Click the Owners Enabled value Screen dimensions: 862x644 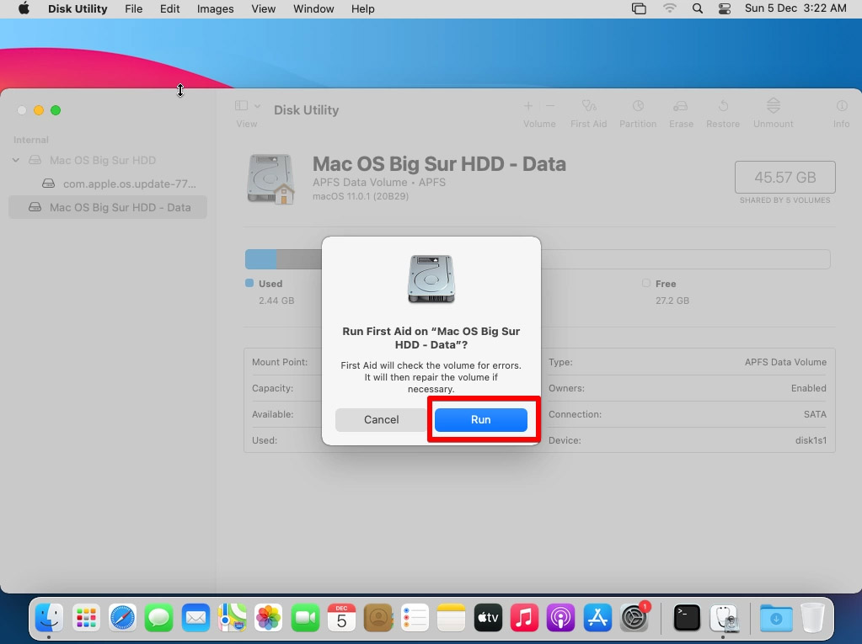pyautogui.click(x=809, y=388)
